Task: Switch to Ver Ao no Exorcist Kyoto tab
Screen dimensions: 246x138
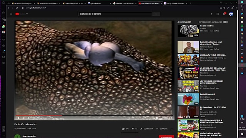Action: pos(23,3)
